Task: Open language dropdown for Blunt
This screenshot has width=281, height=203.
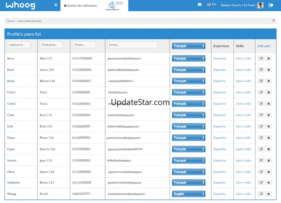Action: [189, 70]
